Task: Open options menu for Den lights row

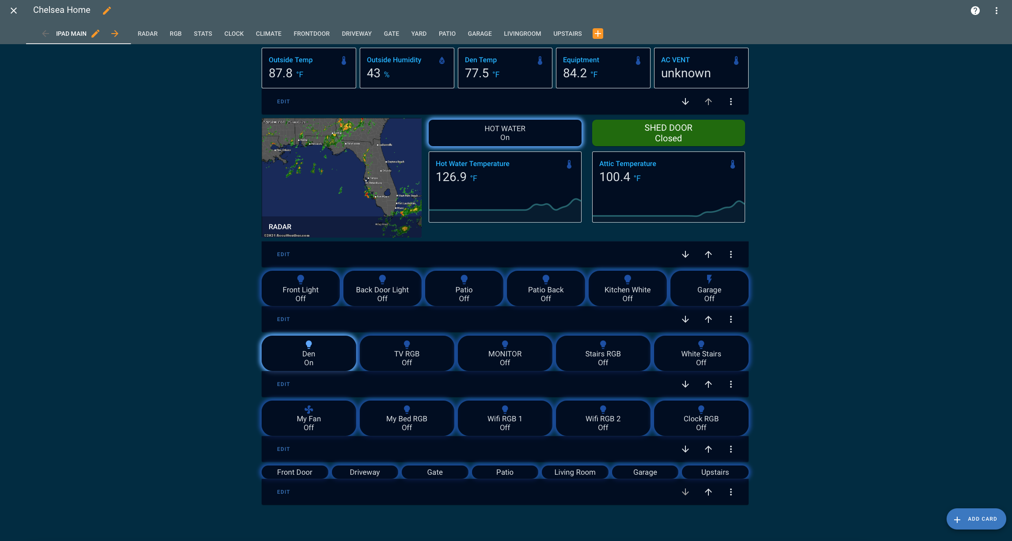Action: coord(730,384)
